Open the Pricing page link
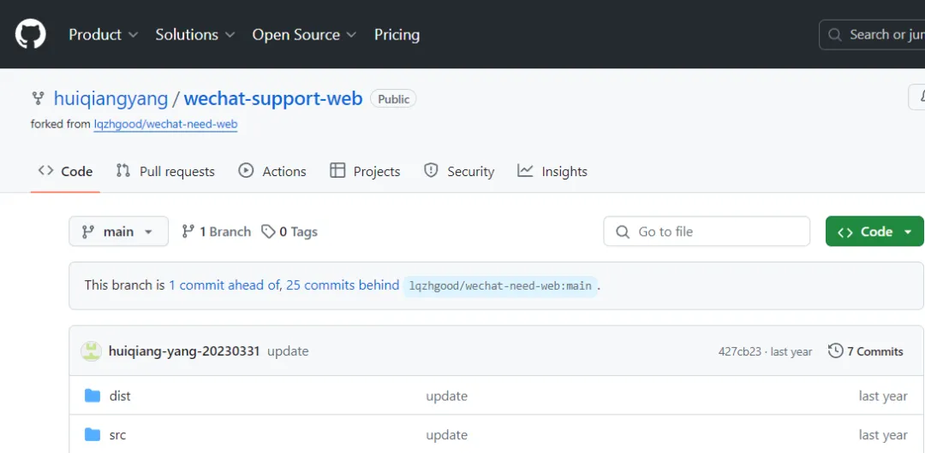925x453 pixels. [x=397, y=35]
